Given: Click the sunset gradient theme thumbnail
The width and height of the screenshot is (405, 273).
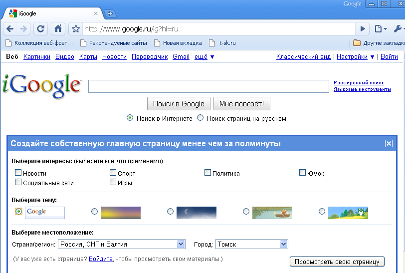Looking at the screenshot, I should pyautogui.click(x=121, y=213).
